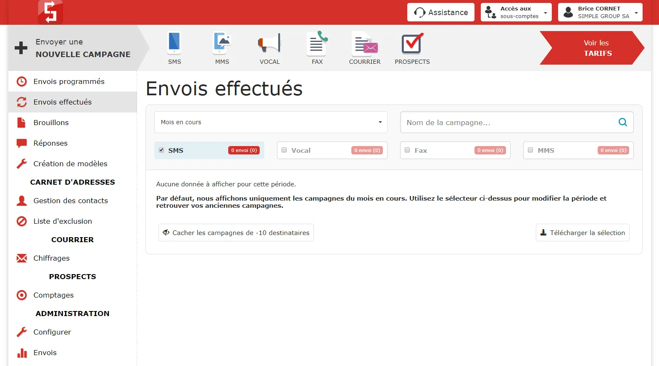Click the Aucune donnée à afficher message
Viewport: 659px width, 366px height.
pos(226,184)
